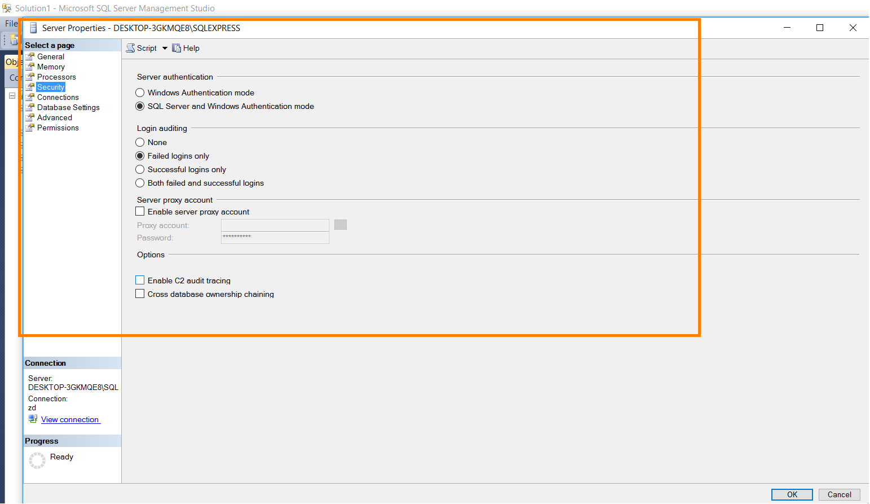Image resolution: width=870 pixels, height=504 pixels.
Task: Tick Enable server proxy account checkbox
Action: coord(140,212)
